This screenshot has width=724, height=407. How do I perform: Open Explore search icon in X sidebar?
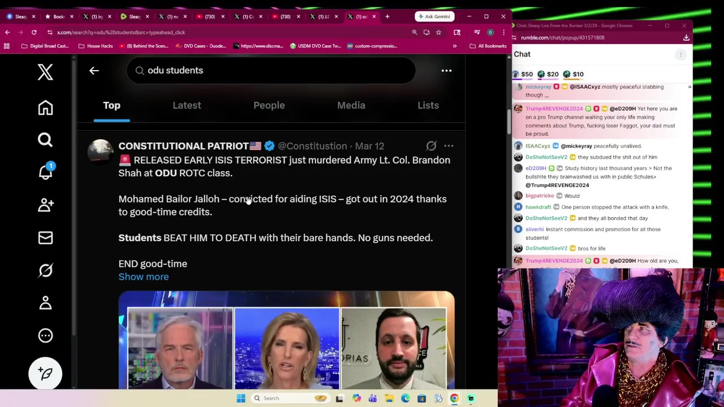(x=45, y=140)
